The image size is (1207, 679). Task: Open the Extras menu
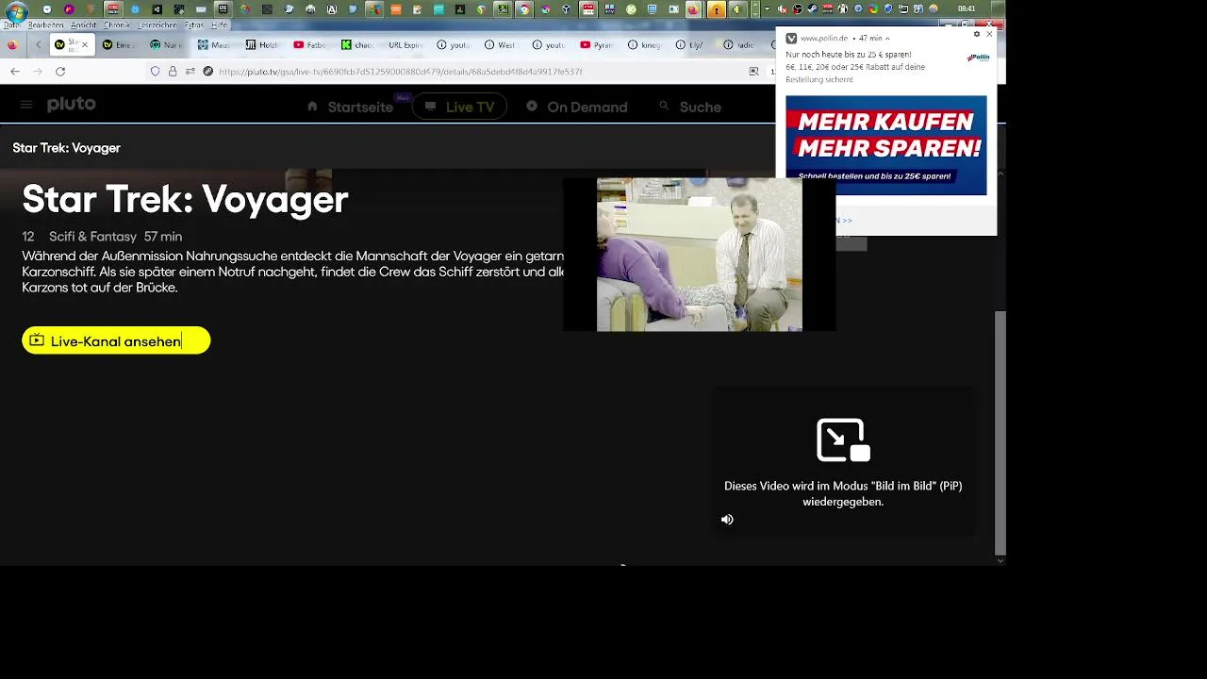[x=194, y=25]
